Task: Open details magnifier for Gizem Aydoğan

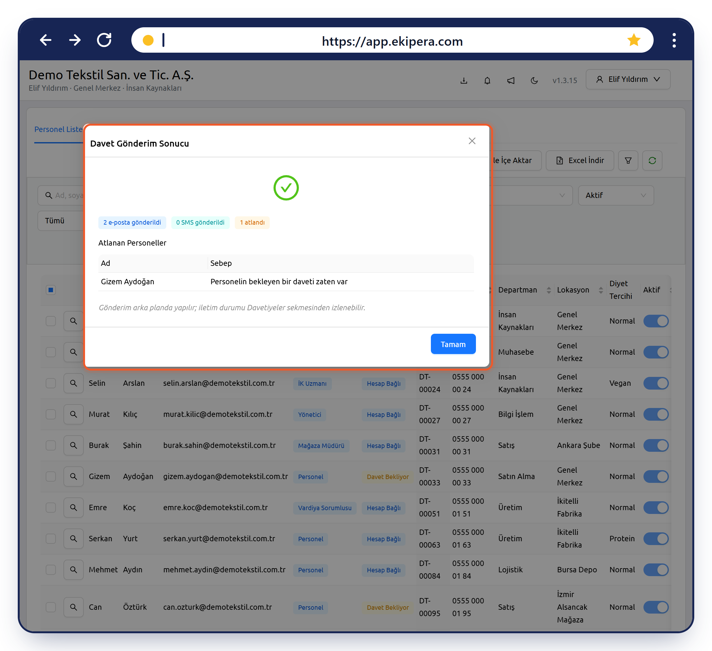Action: (x=74, y=476)
